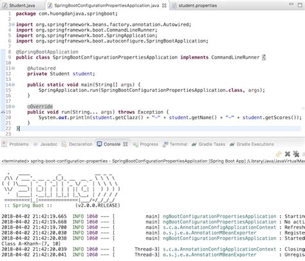Click the log line timestamped 21:42:20.030

[x=153, y=233]
